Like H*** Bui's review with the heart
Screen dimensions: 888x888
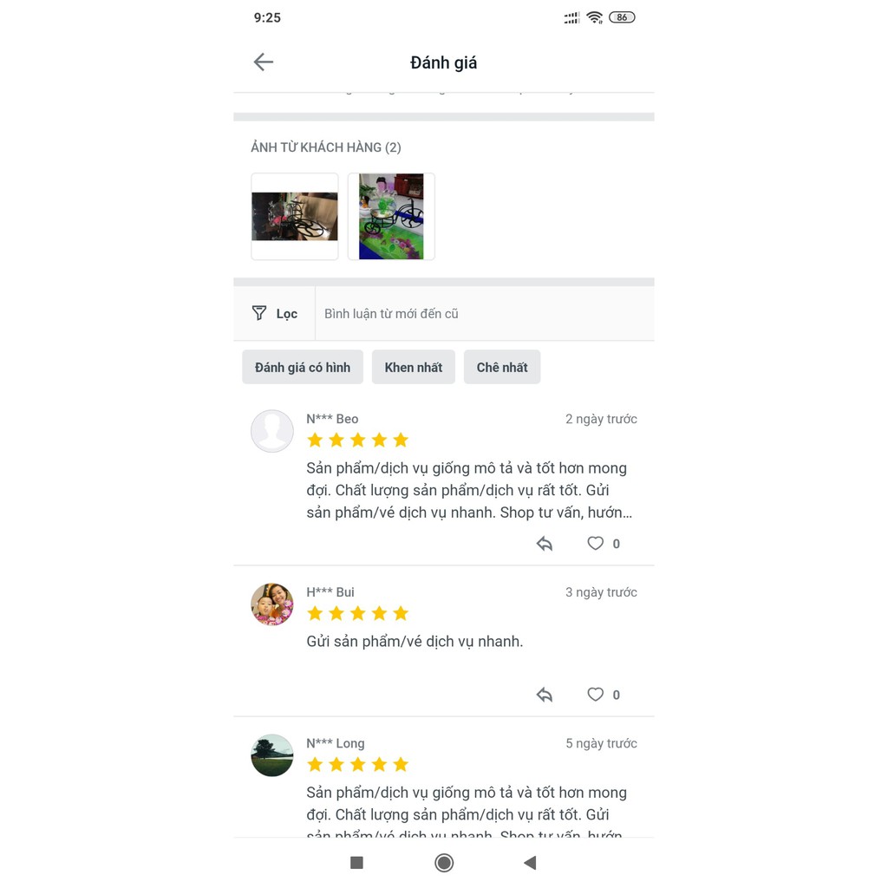point(595,695)
